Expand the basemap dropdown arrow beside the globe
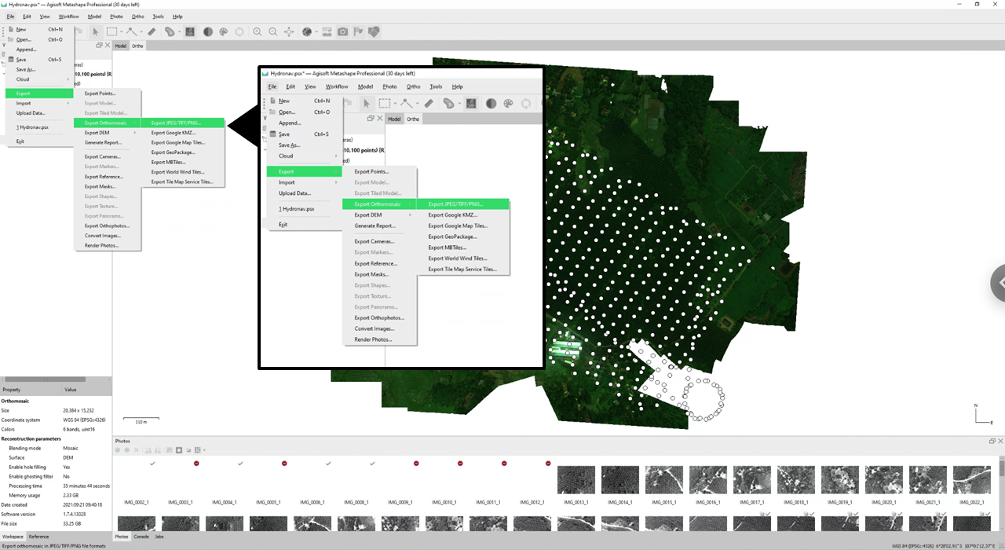The width and height of the screenshot is (1005, 550). [316, 32]
